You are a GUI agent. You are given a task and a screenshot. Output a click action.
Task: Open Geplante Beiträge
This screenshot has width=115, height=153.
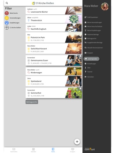(92, 34)
